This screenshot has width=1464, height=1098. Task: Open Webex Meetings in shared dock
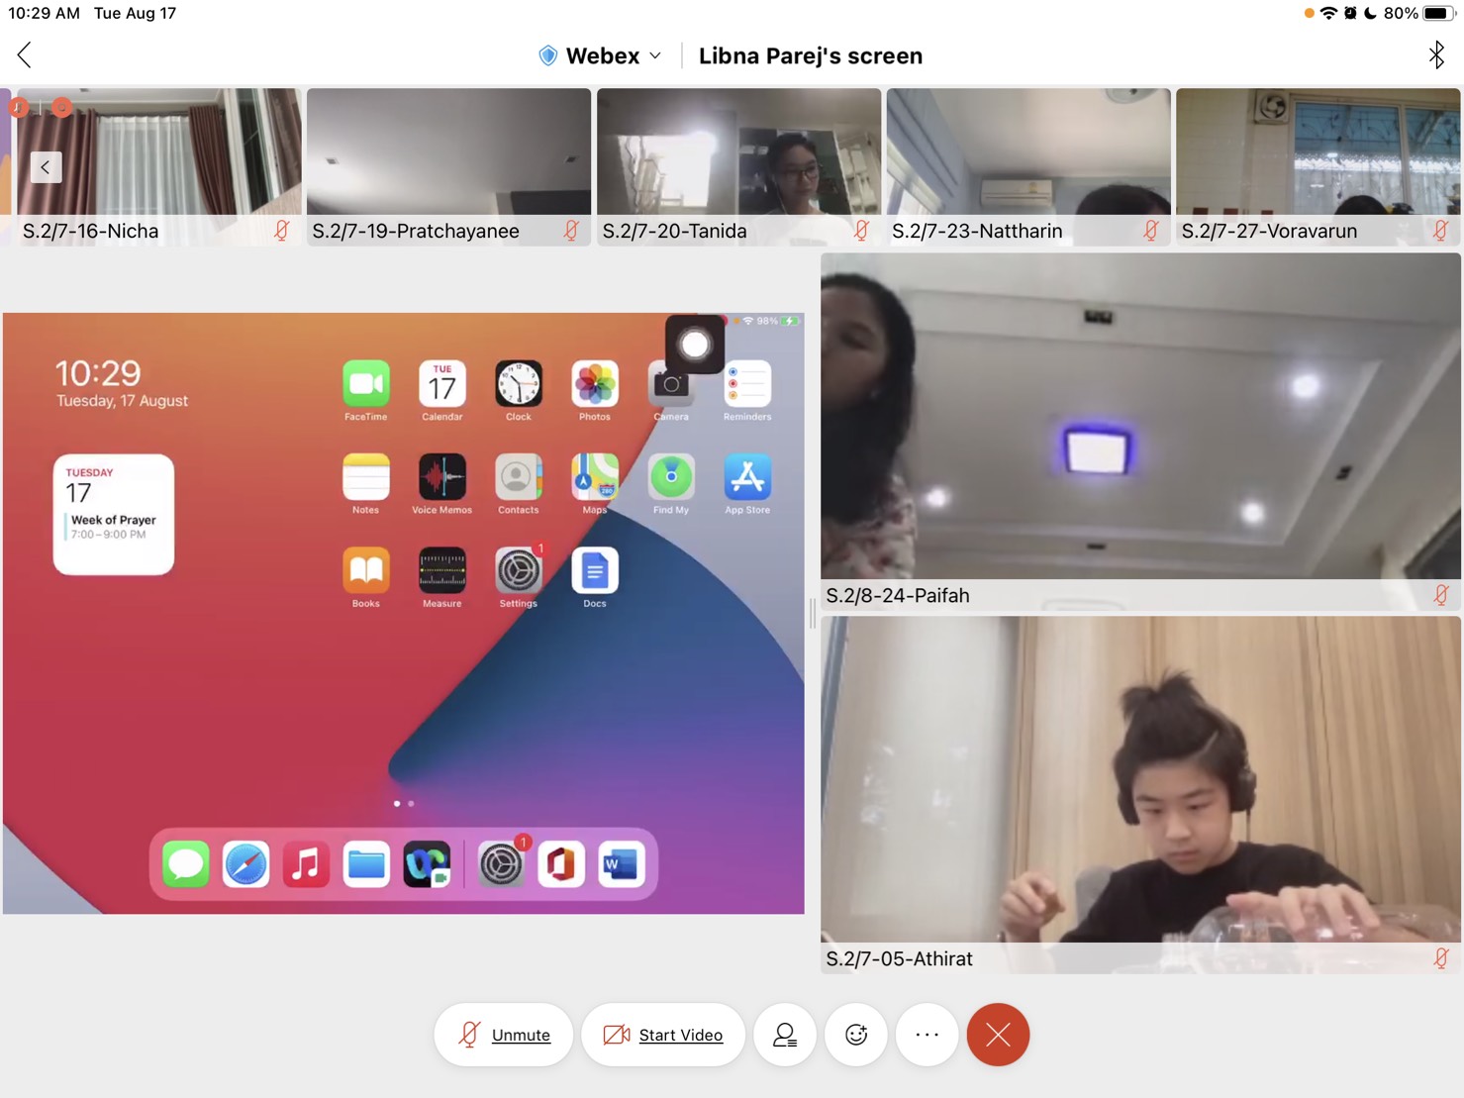428,864
